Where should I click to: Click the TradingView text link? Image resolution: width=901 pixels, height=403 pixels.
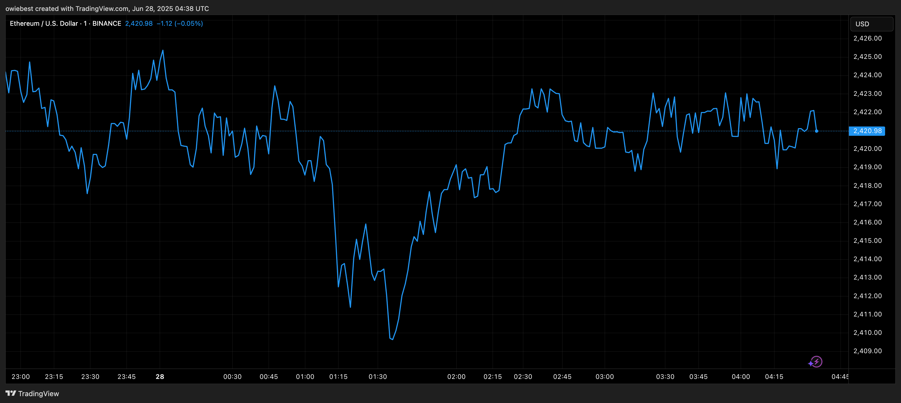pos(38,394)
